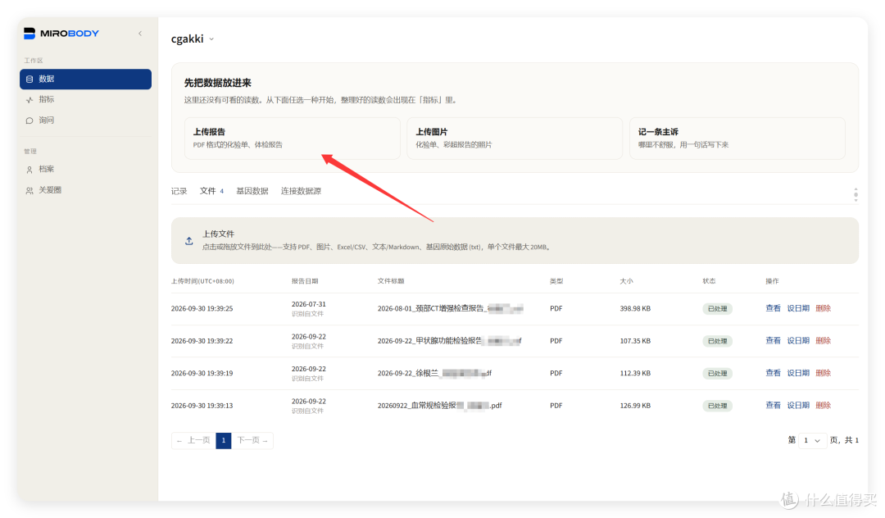Set date for the 血常规检验报 file
Viewport: 885px width, 518px height.
tap(798, 405)
